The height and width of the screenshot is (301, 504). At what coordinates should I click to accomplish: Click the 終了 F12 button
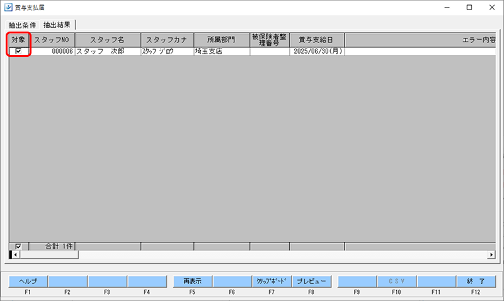pos(476,281)
